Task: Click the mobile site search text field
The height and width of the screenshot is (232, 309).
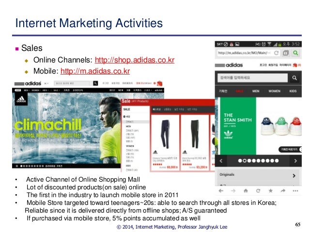Action: pos(252,77)
